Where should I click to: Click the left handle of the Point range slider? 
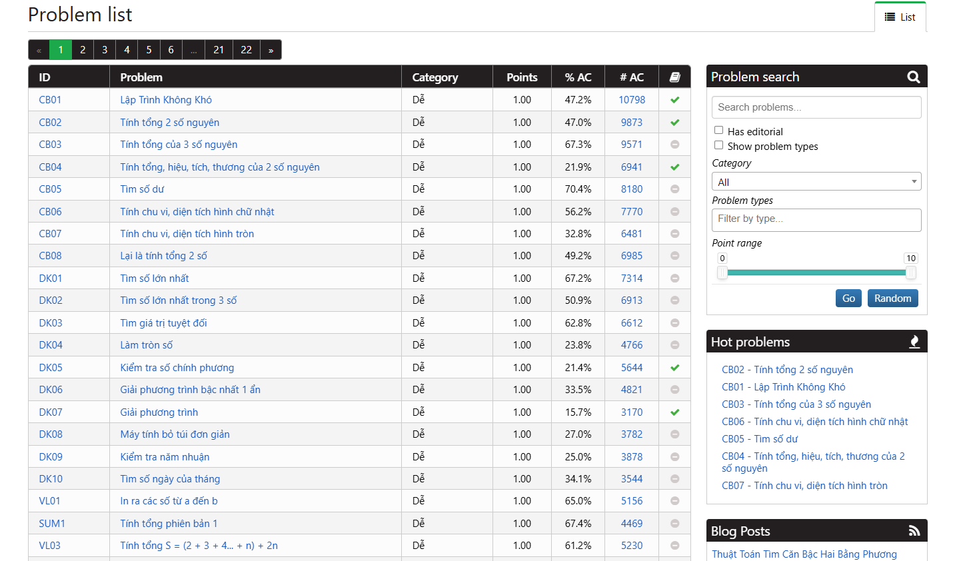click(722, 273)
